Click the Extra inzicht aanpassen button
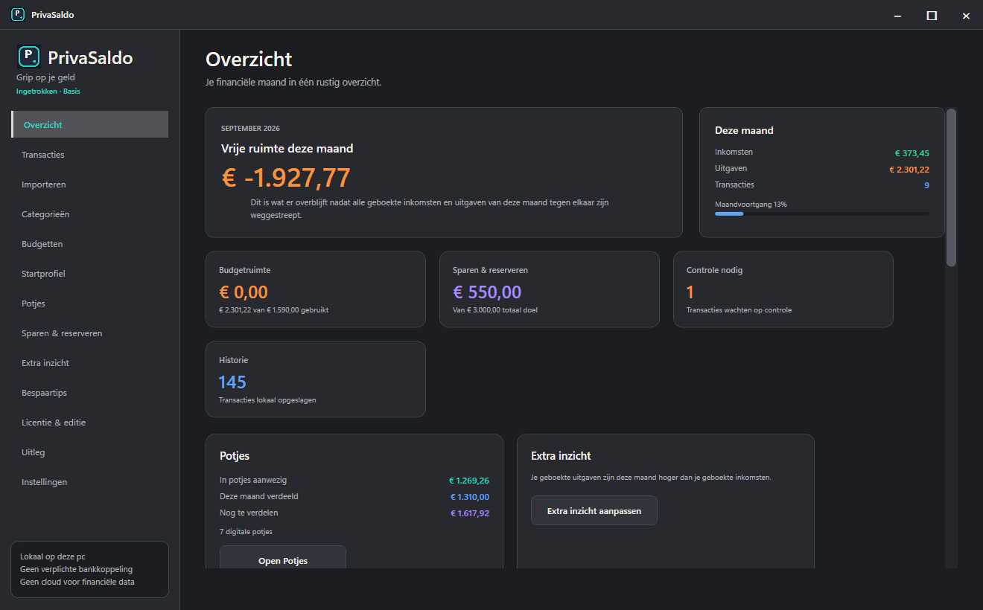The width and height of the screenshot is (983, 610). (594, 510)
